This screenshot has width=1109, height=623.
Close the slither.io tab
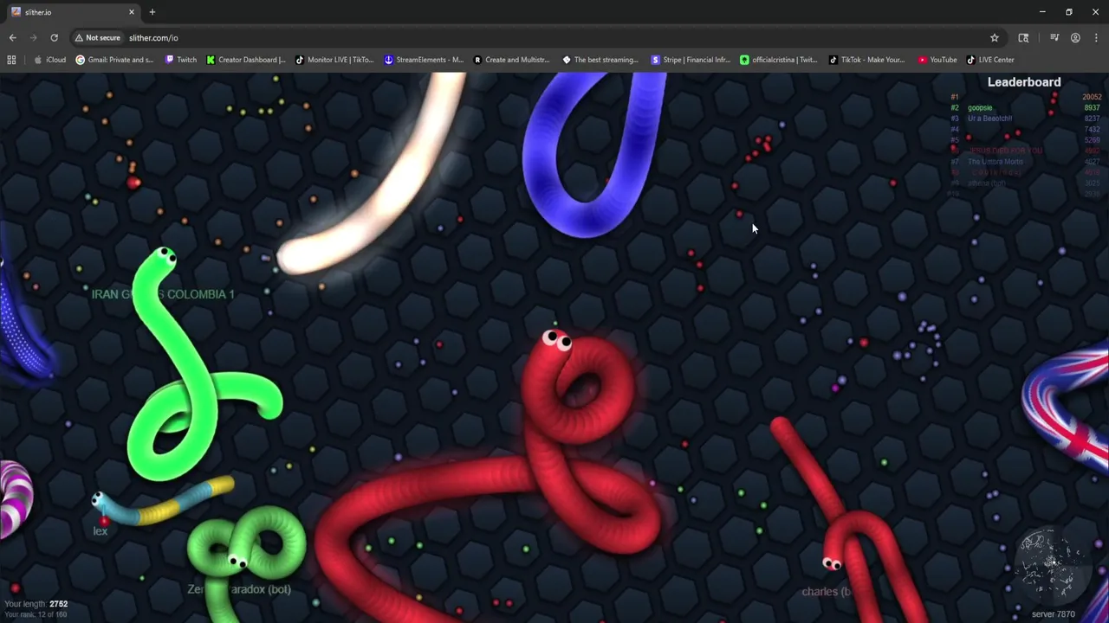pos(132,12)
